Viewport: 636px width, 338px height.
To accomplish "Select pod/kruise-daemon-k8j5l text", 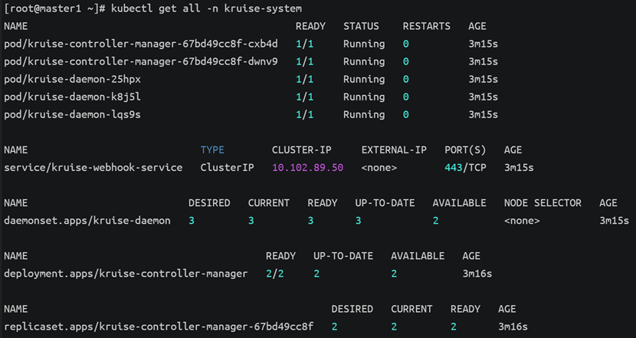I will point(73,97).
